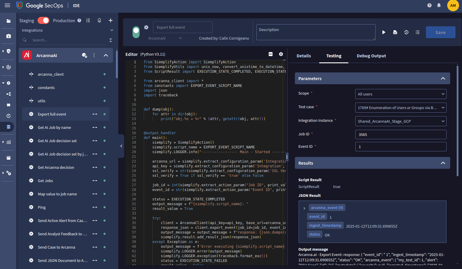Open more options for Export full event
The width and height of the screenshot is (462, 269).
95,114
